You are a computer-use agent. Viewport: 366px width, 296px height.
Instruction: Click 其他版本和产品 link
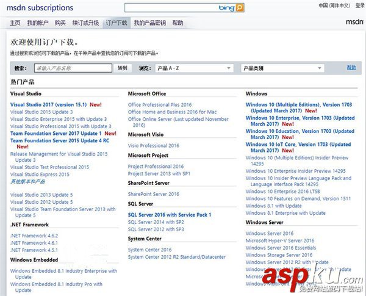click(x=28, y=181)
